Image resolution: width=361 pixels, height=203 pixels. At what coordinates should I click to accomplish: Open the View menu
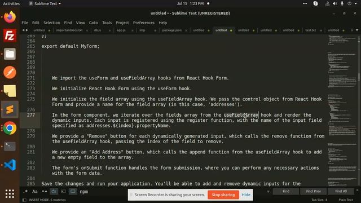coord(81,23)
